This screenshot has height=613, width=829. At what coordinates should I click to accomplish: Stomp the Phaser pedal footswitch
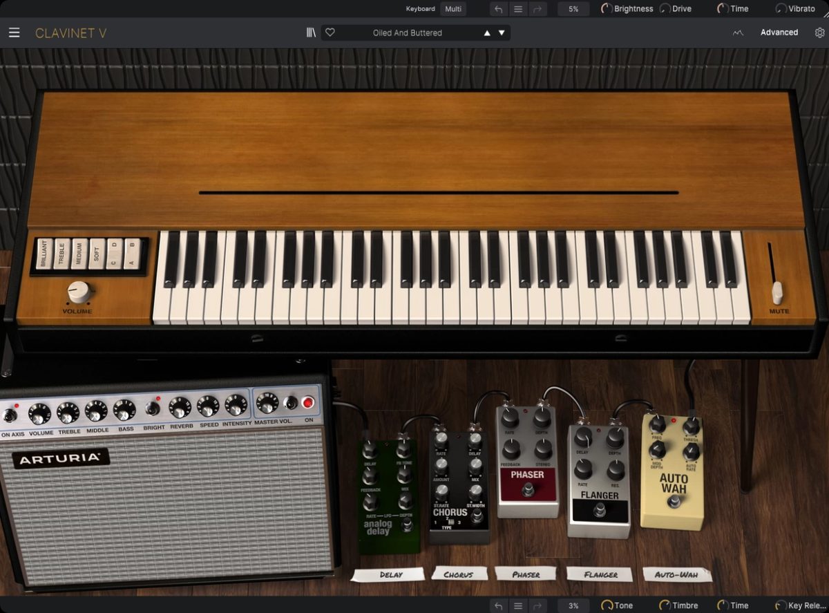point(528,490)
